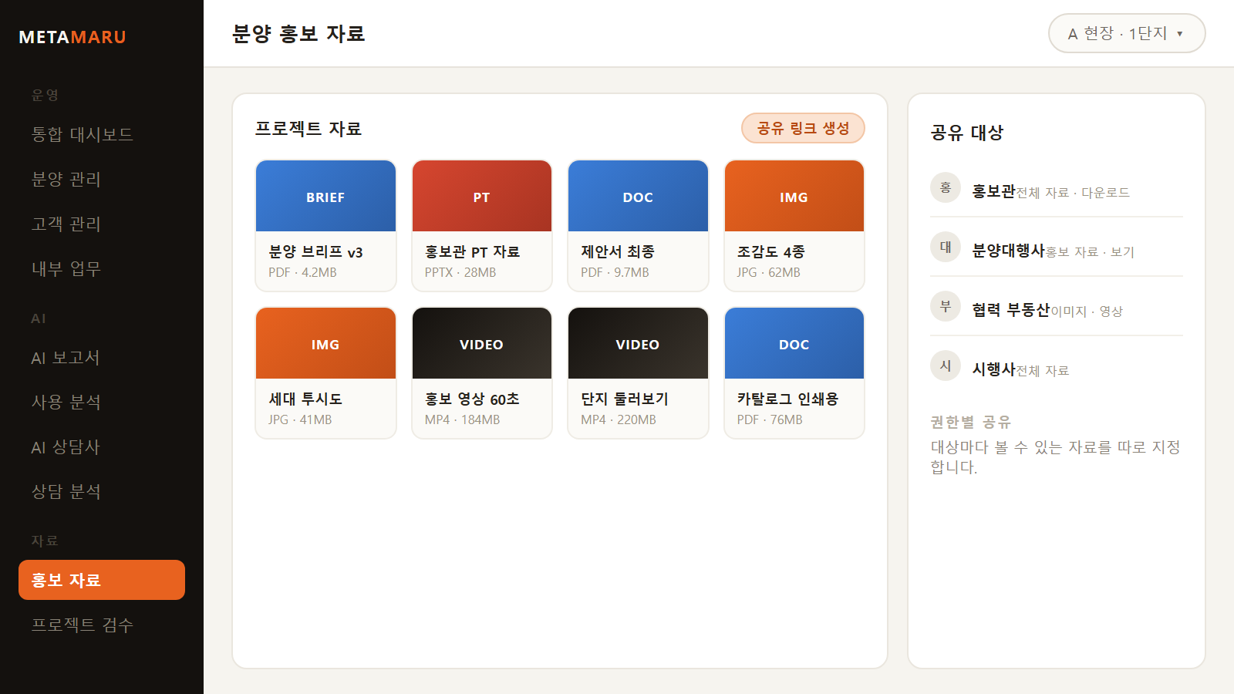This screenshot has width=1234, height=694.
Task: Open the 카탈로그 인쇄용 DOC card
Action: [x=794, y=373]
